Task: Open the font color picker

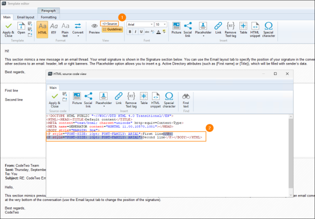Action: tap(158, 31)
